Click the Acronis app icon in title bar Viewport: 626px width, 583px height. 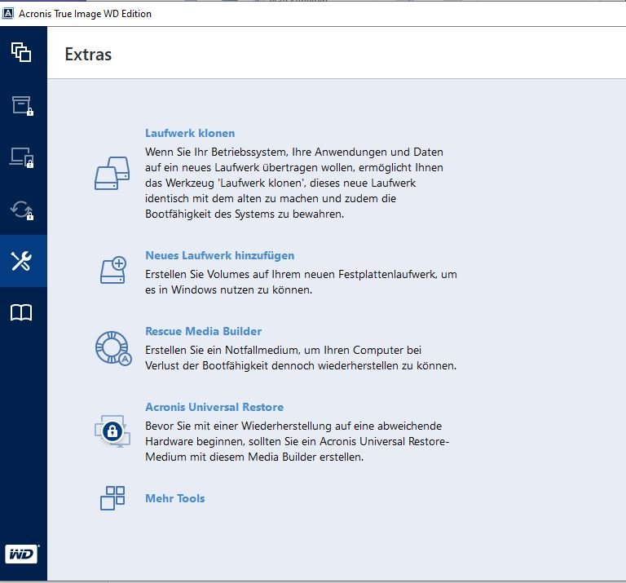click(x=7, y=13)
